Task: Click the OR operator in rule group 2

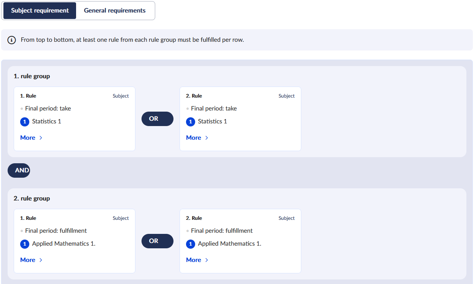Action: pyautogui.click(x=157, y=241)
